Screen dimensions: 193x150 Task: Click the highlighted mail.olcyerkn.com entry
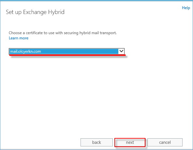click(25, 51)
